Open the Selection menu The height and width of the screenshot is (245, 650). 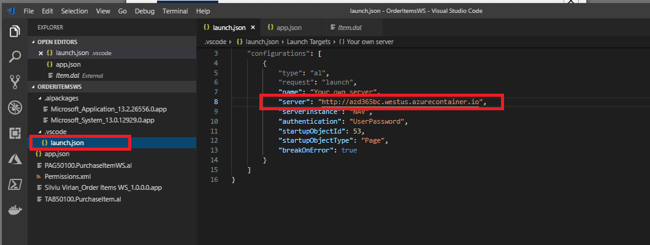(75, 11)
